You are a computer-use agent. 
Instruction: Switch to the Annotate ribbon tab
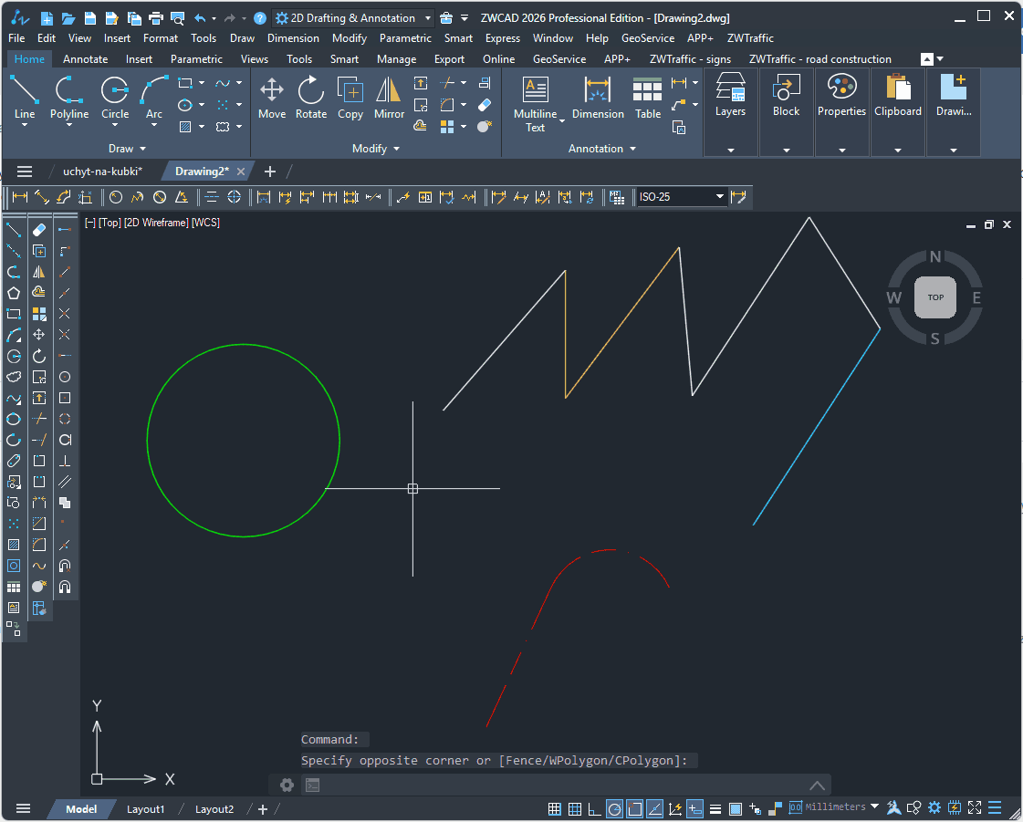[x=85, y=59]
